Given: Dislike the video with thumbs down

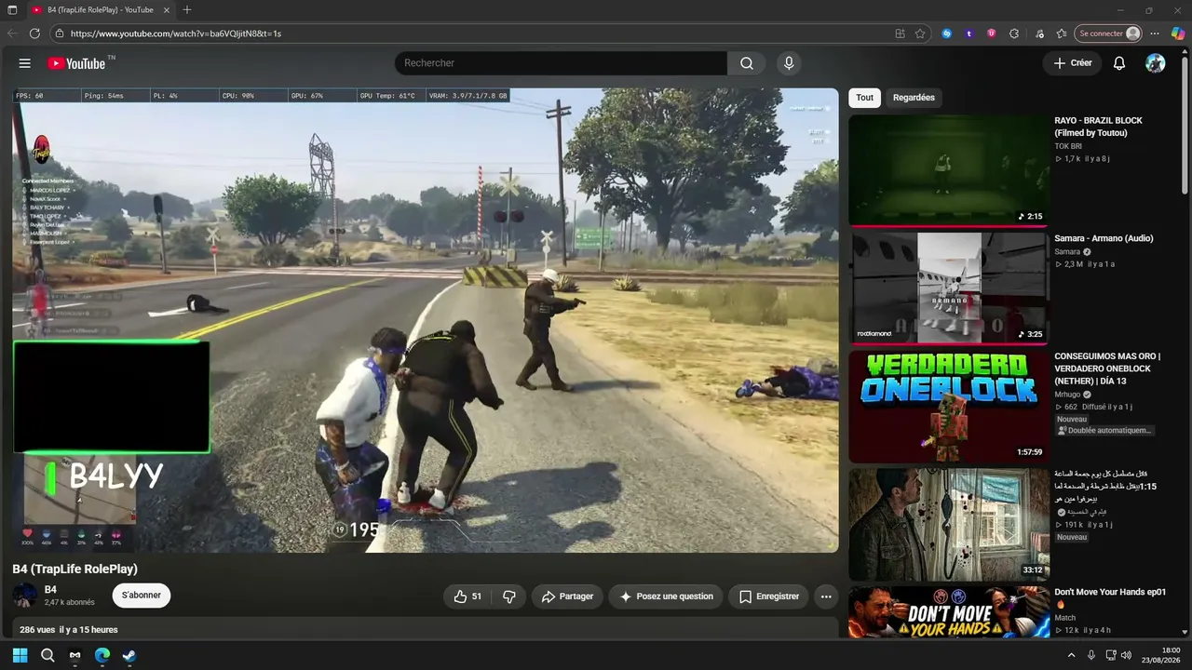Looking at the screenshot, I should (509, 596).
